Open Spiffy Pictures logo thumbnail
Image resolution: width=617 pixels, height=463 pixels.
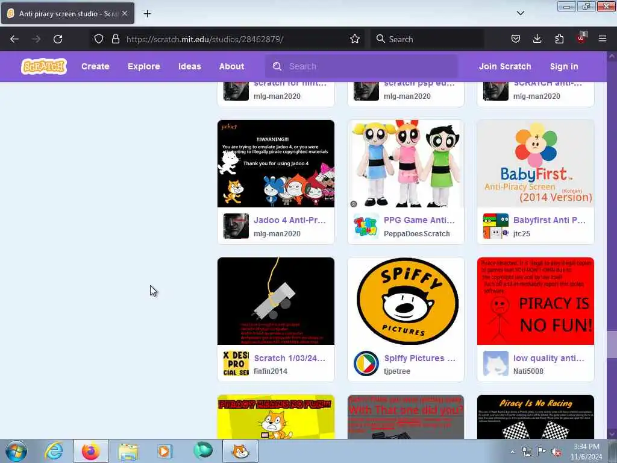[406, 301]
